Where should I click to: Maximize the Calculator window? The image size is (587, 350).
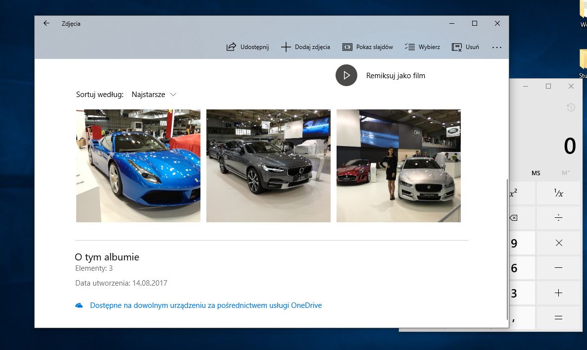click(x=548, y=86)
